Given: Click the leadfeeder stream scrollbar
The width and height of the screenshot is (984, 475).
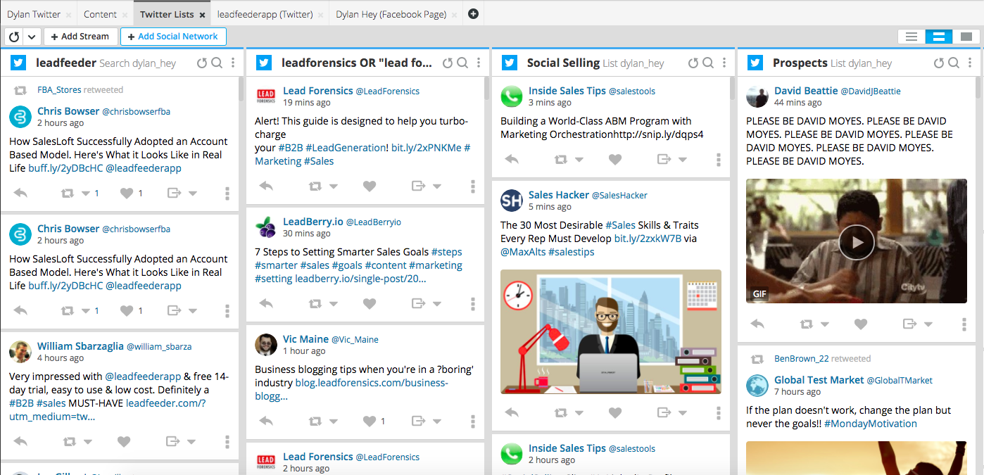Looking at the screenshot, I should 241,90.
